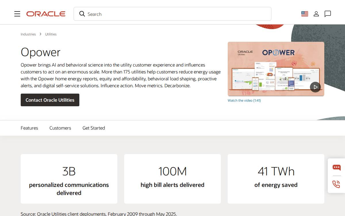Open the Contact Sales chat icon in the header

[x=328, y=14]
